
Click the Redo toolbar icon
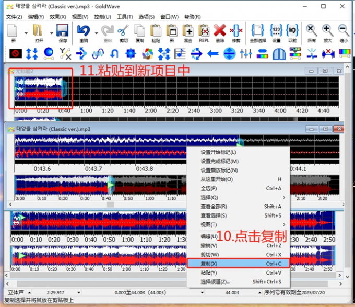[108, 33]
